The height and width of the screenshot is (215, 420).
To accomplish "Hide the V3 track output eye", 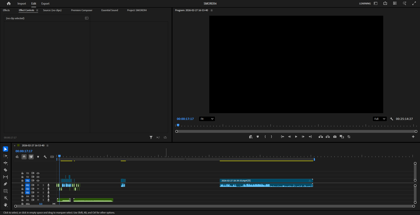I will pyautogui.click(x=38, y=173).
